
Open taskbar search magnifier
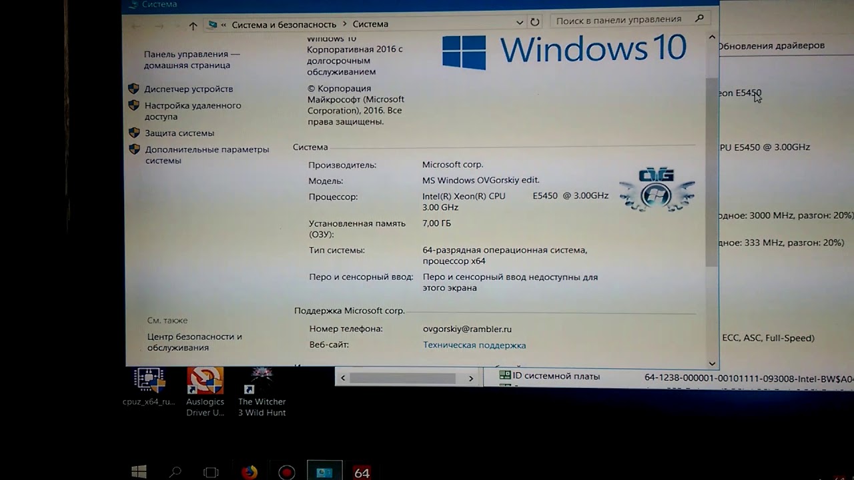(x=175, y=472)
